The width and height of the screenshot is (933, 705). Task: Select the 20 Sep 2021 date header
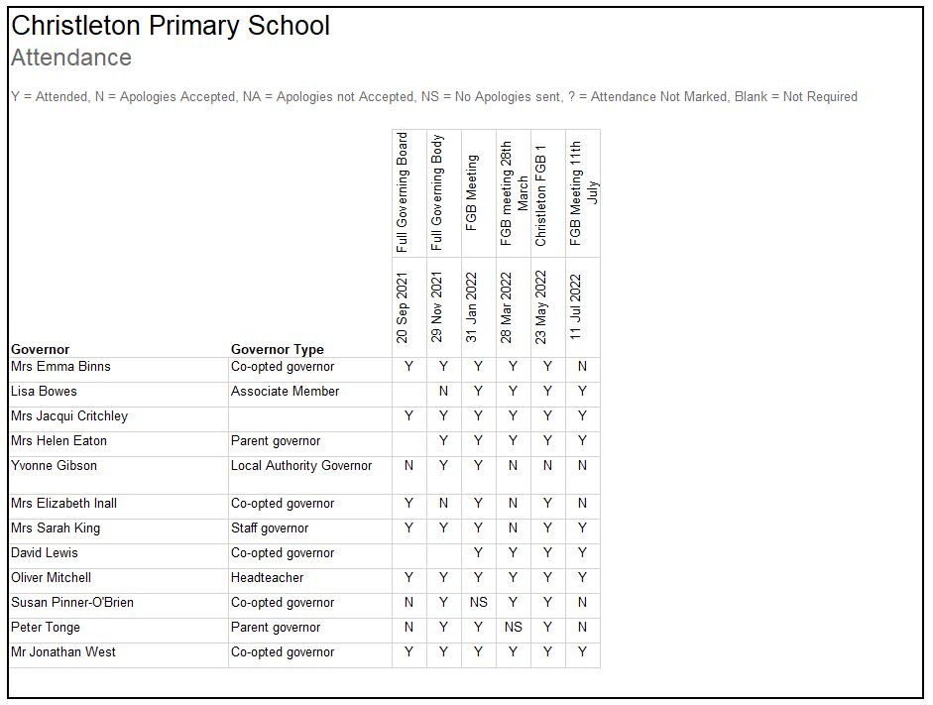coord(403,307)
